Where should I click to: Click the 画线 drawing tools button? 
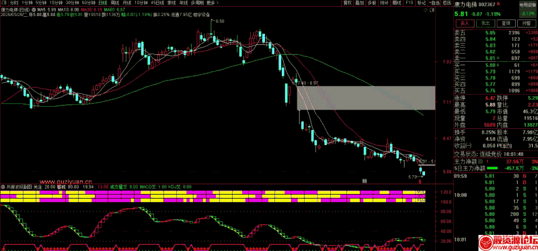click(x=397, y=3)
